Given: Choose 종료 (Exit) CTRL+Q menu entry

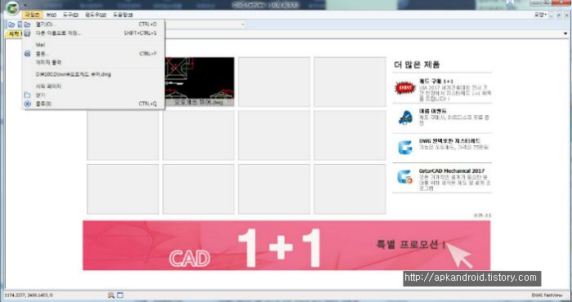Looking at the screenshot, I should [93, 104].
